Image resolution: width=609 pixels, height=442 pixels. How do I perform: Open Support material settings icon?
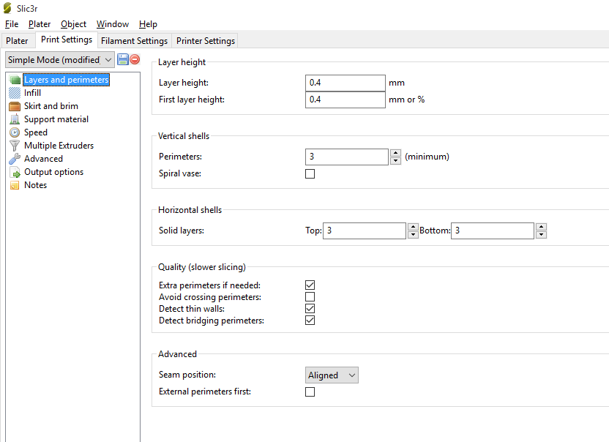click(x=15, y=119)
